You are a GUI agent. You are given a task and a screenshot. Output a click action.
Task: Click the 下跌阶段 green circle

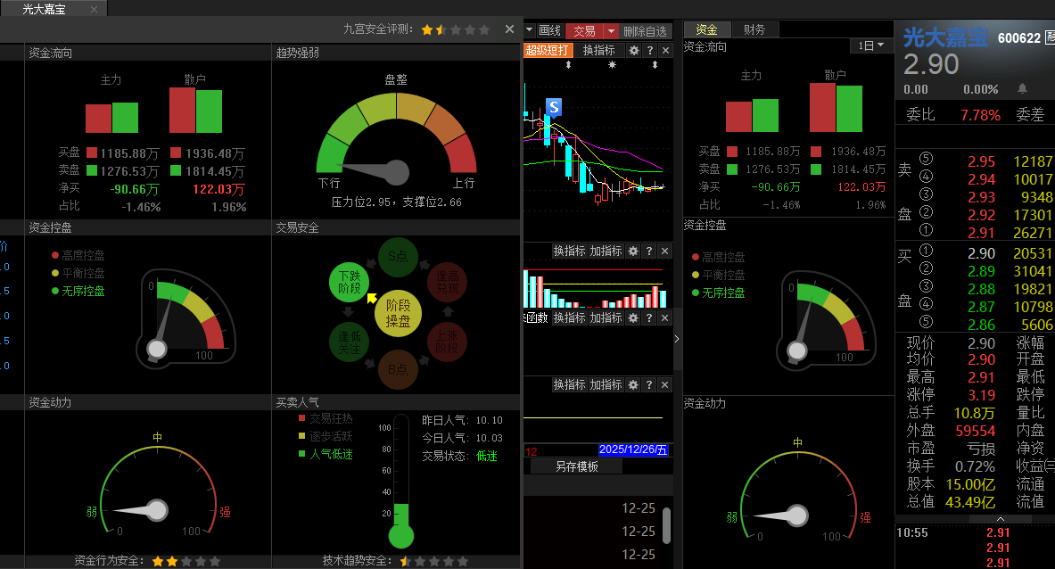pyautogui.click(x=350, y=283)
